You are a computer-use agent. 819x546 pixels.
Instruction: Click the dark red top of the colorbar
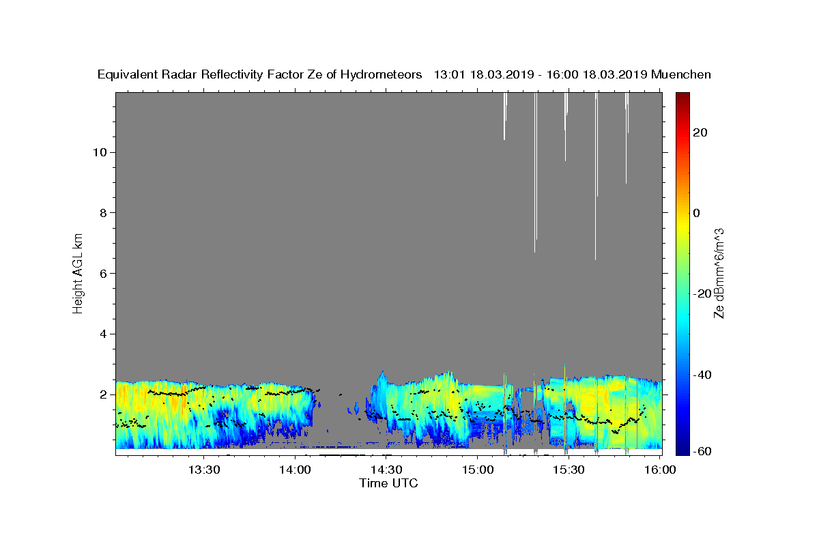coord(682,98)
